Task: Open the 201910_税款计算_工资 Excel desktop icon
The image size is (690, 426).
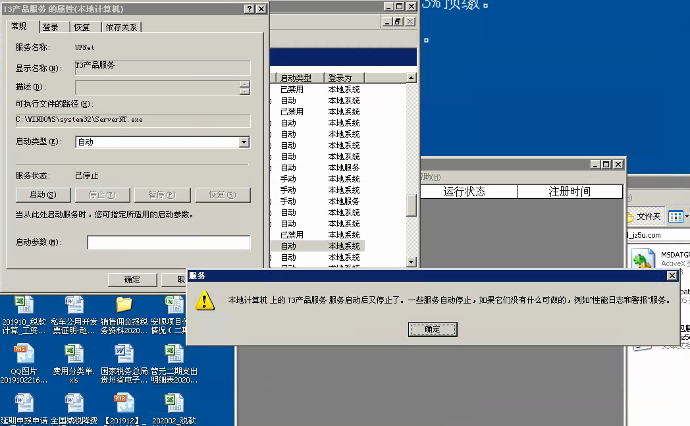Action: pyautogui.click(x=24, y=315)
